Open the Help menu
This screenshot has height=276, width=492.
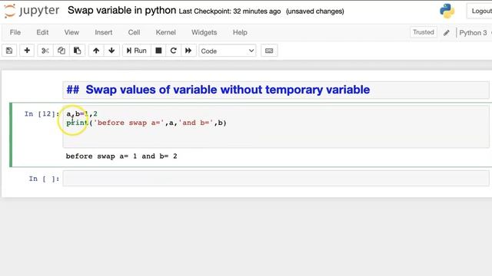pyautogui.click(x=240, y=32)
